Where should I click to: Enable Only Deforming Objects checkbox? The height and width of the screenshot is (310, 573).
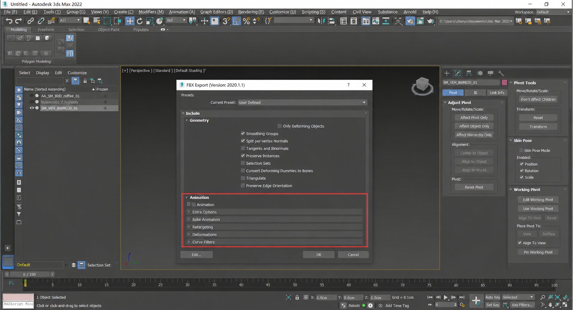(x=280, y=126)
